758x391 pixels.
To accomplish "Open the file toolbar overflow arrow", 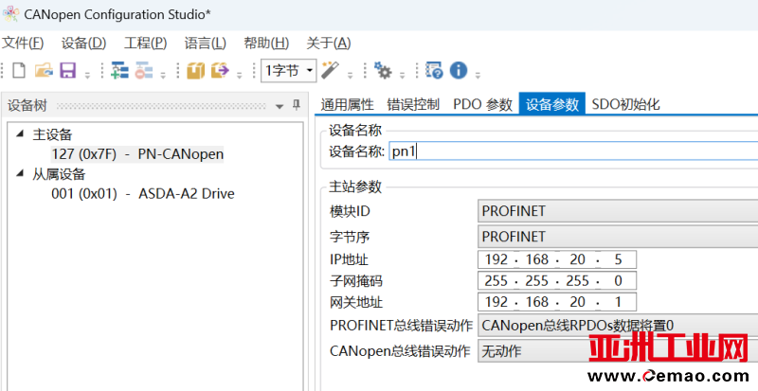I will (x=87, y=75).
